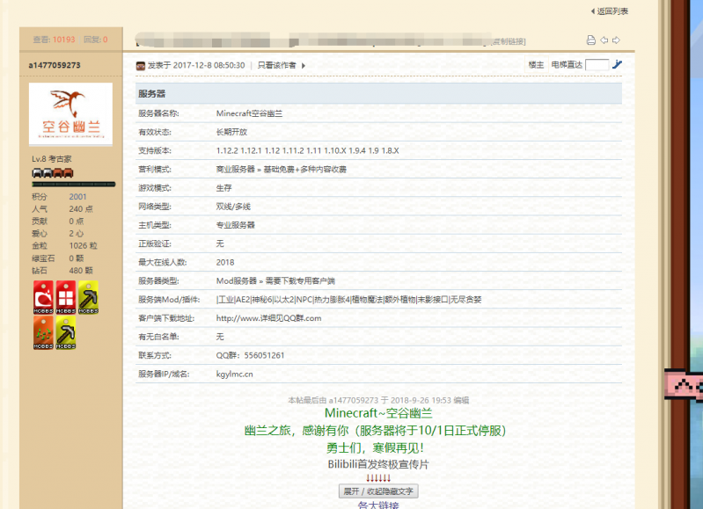Toggle the 展开 / 收起隐藏文字 button
703x509 pixels.
[378, 491]
